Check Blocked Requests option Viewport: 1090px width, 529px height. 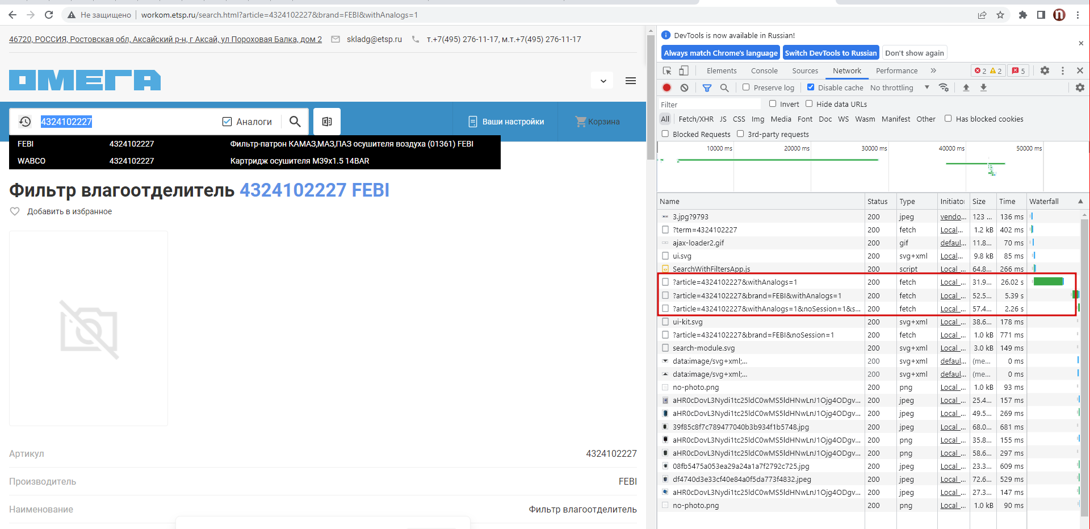point(665,134)
